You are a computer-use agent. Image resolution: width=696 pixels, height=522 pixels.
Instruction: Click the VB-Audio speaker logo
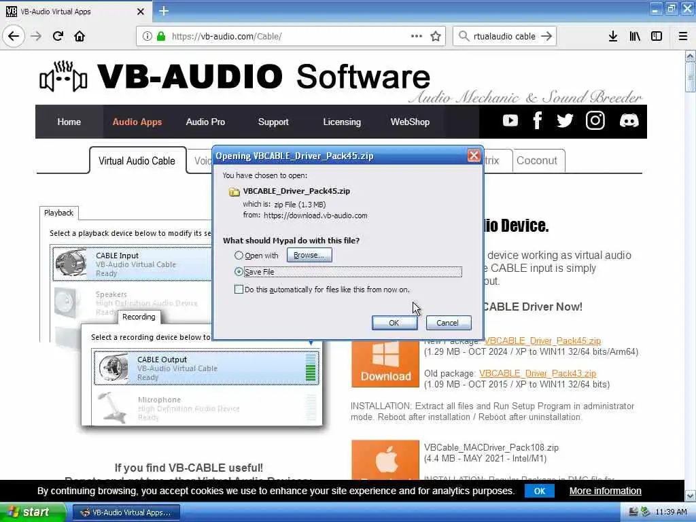[x=63, y=76]
